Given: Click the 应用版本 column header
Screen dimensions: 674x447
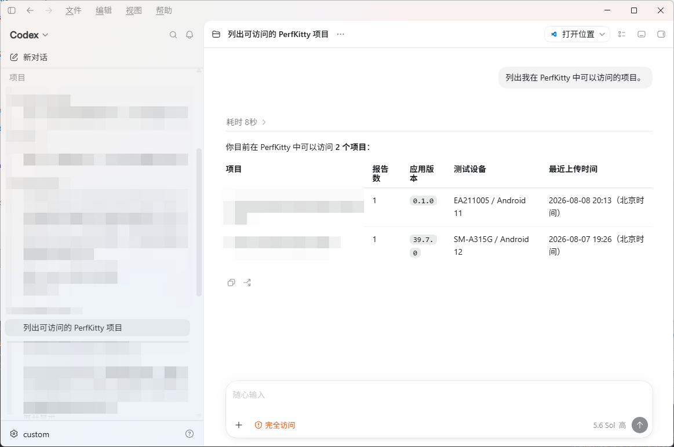Looking at the screenshot, I should [x=422, y=174].
